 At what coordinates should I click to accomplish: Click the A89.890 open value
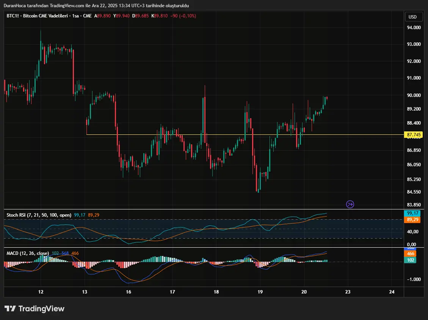102,16
